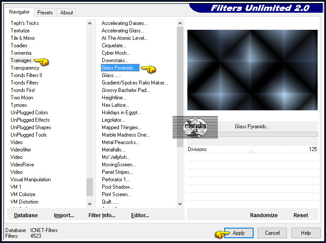Select UnPlugged Tools category
Viewport: 326px width, 243px height.
click(29, 135)
